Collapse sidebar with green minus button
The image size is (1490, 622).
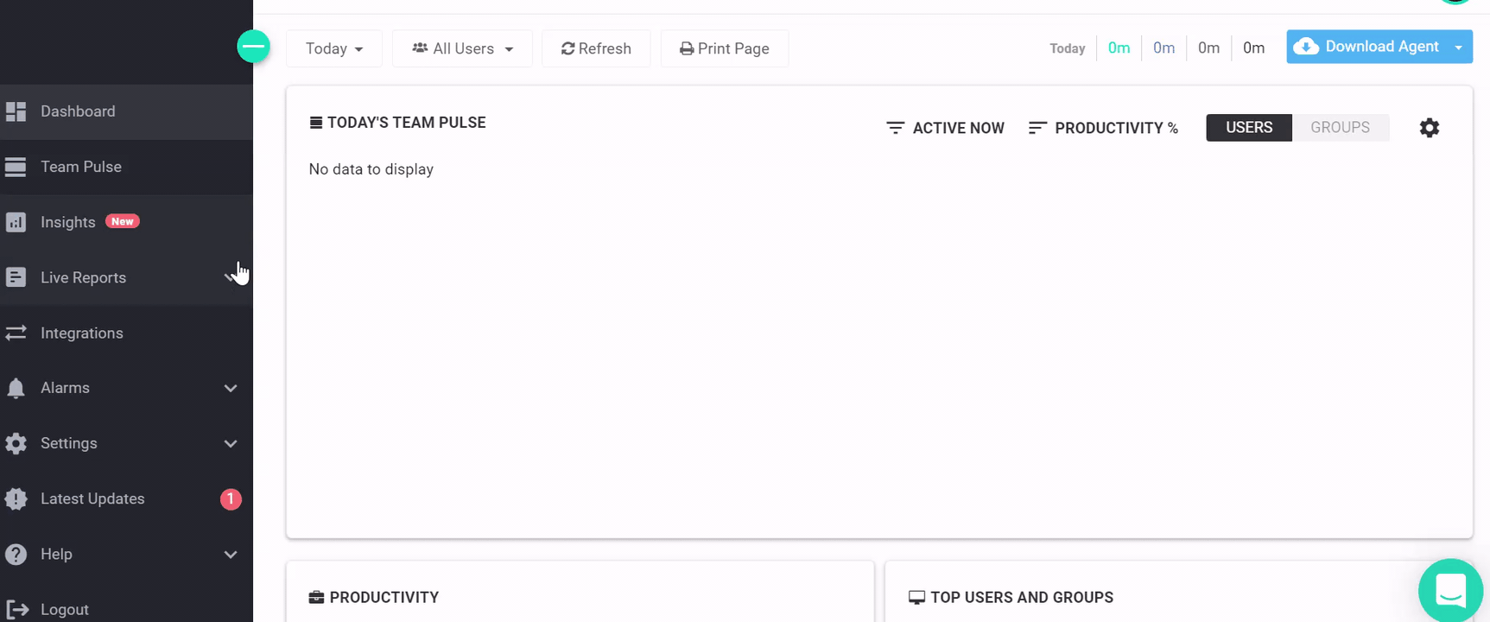coord(253,47)
